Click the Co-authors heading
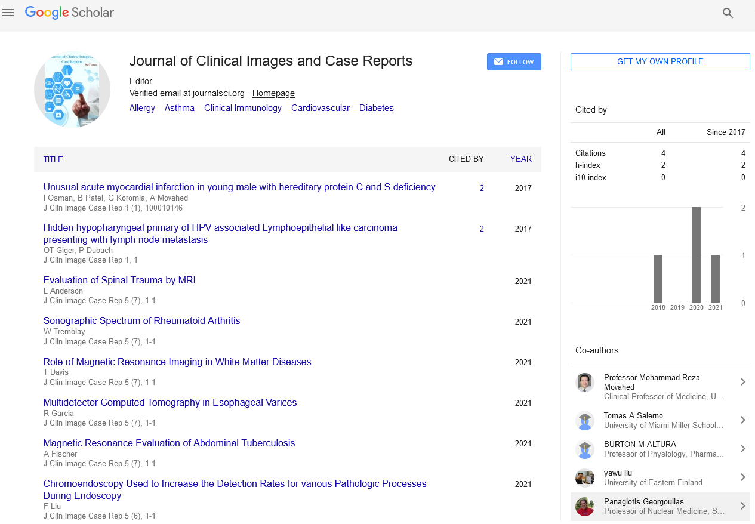The width and height of the screenshot is (755, 524). pos(597,350)
